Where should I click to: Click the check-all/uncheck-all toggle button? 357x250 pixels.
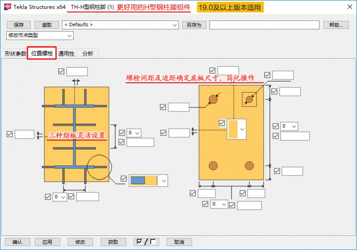pyautogui.click(x=146, y=242)
